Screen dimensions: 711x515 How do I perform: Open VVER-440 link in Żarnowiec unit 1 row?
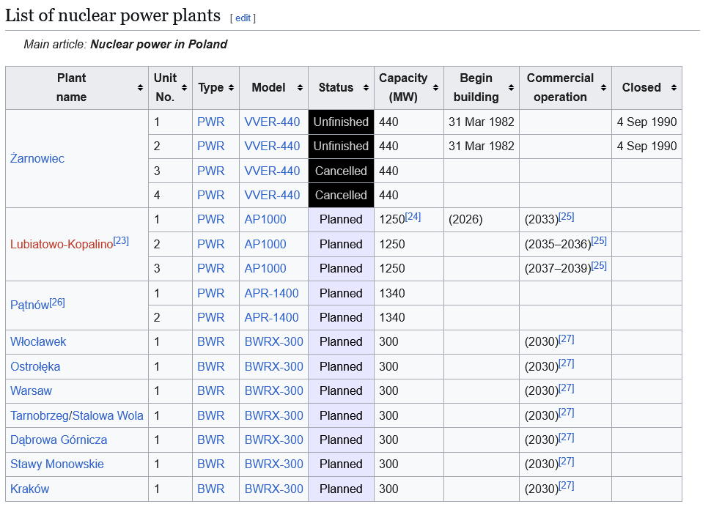click(x=272, y=122)
